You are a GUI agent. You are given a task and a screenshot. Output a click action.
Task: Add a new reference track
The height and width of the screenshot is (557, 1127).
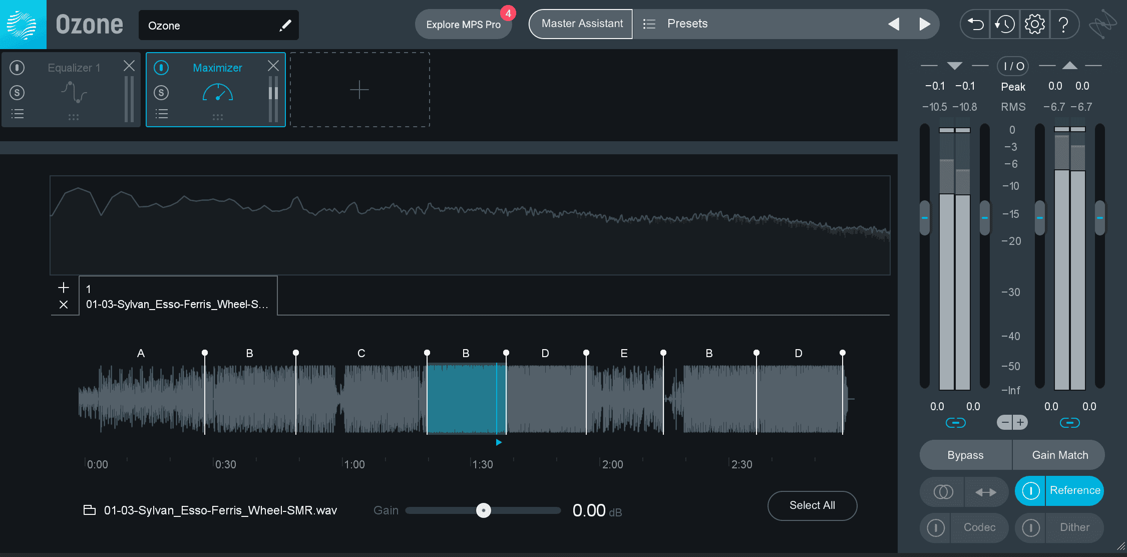(64, 288)
